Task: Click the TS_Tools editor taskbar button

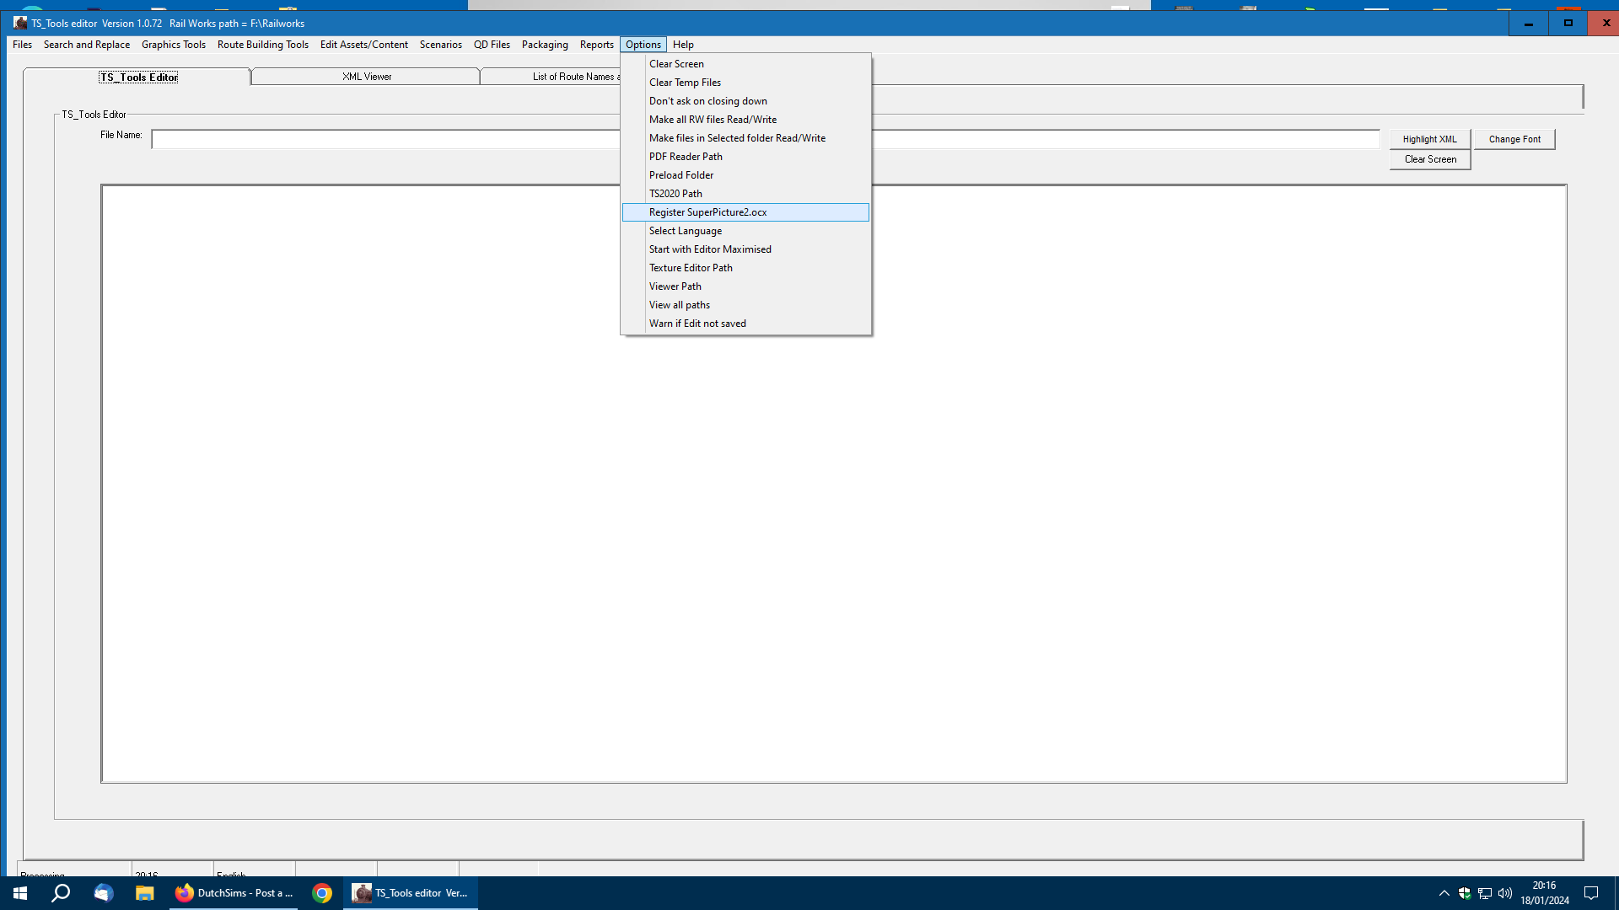Action: click(x=411, y=893)
